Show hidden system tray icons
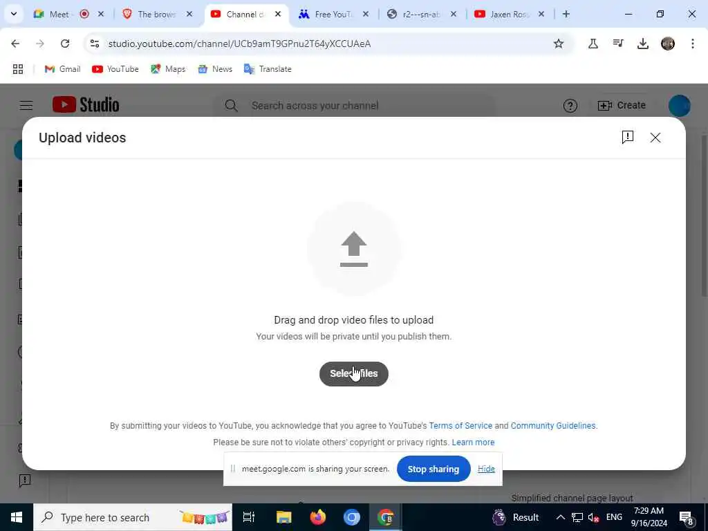The image size is (708, 531). pos(560,517)
